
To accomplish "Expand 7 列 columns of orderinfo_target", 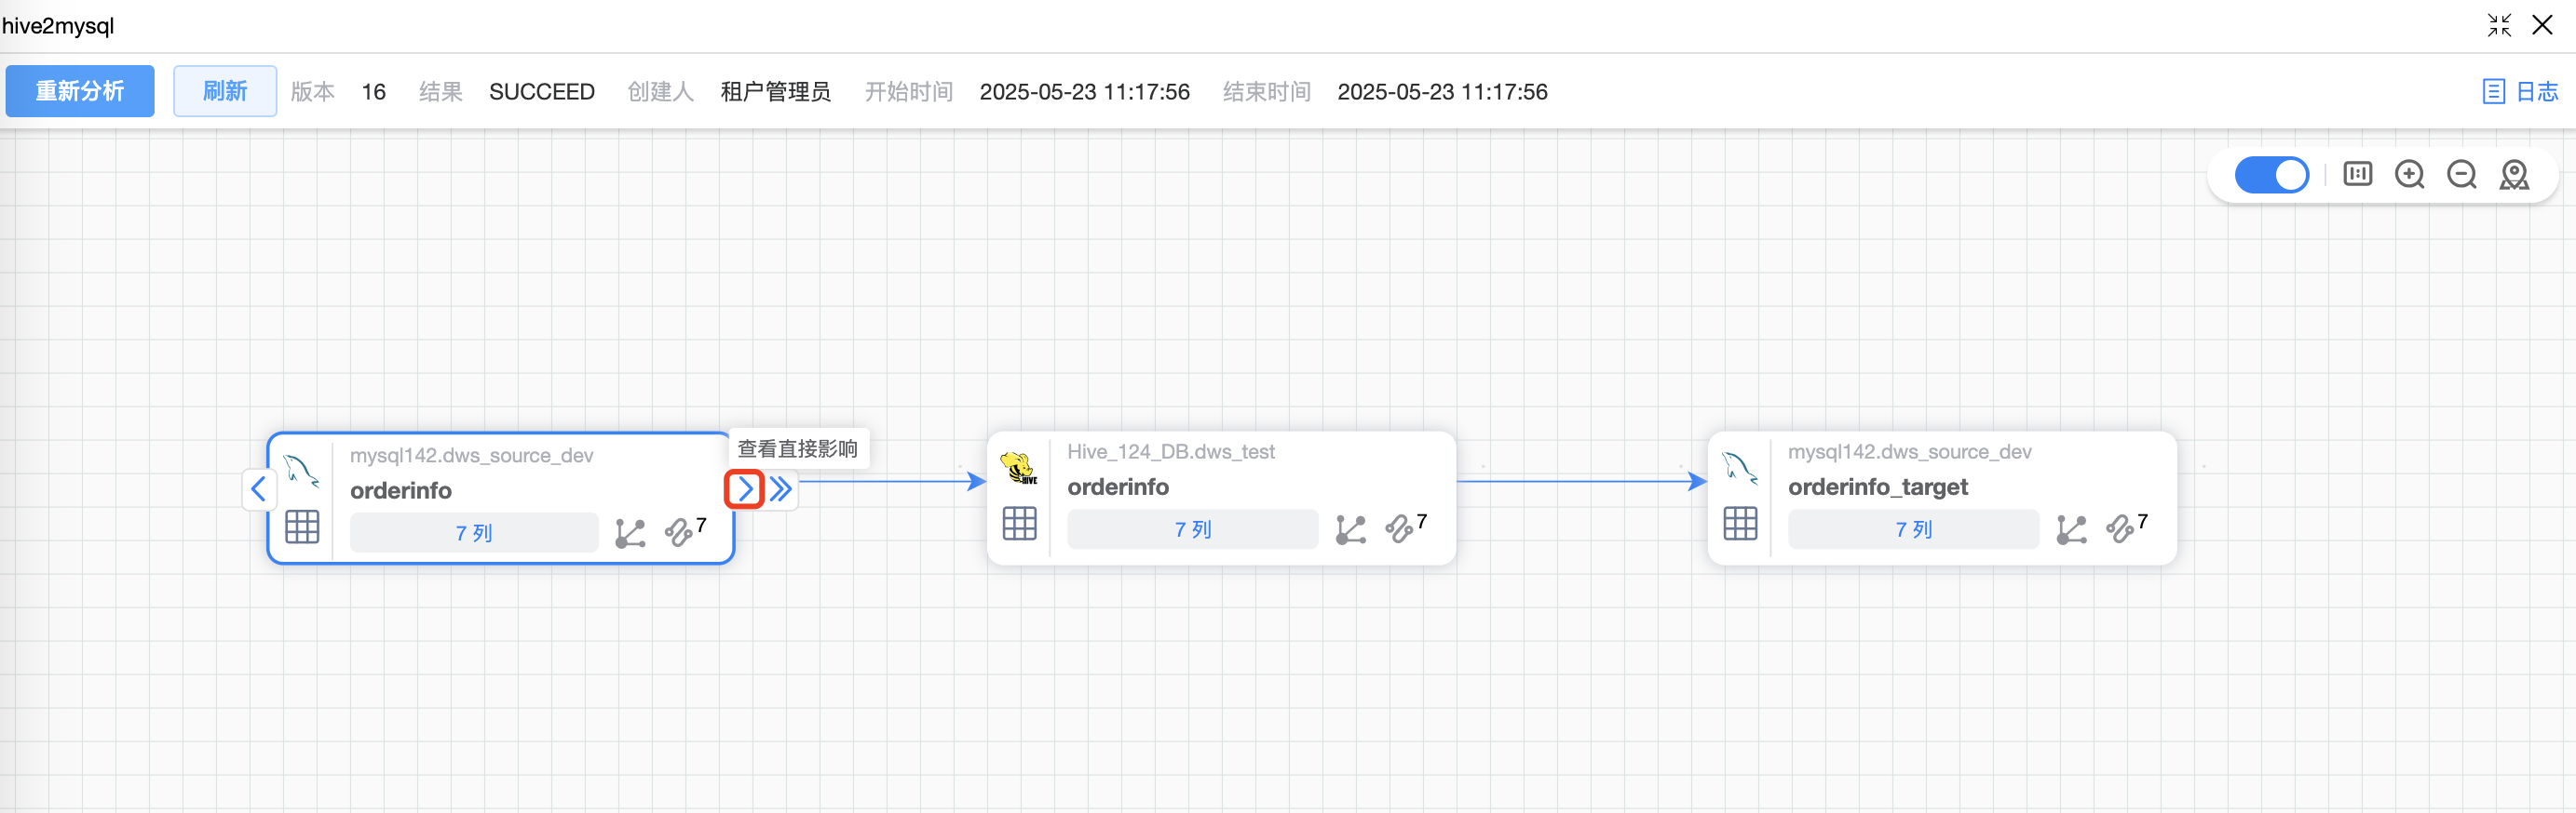I will (1913, 529).
